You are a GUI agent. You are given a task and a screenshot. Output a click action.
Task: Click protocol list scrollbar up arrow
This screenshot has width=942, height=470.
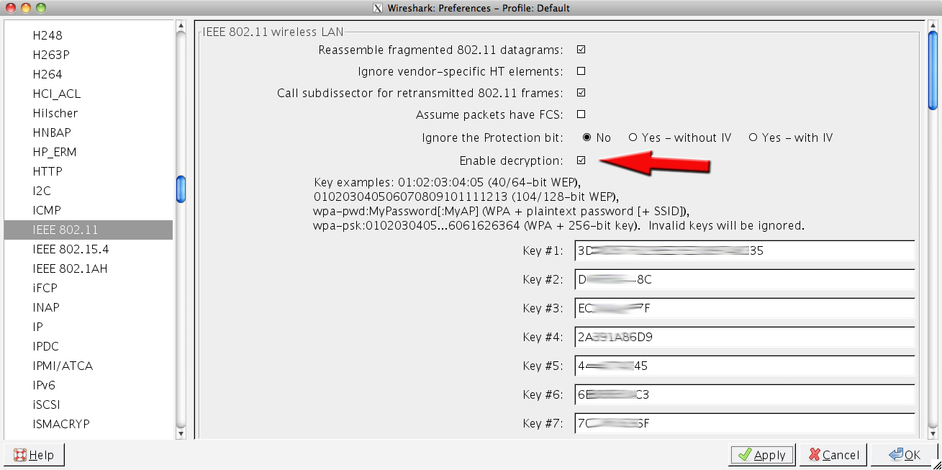(x=181, y=26)
